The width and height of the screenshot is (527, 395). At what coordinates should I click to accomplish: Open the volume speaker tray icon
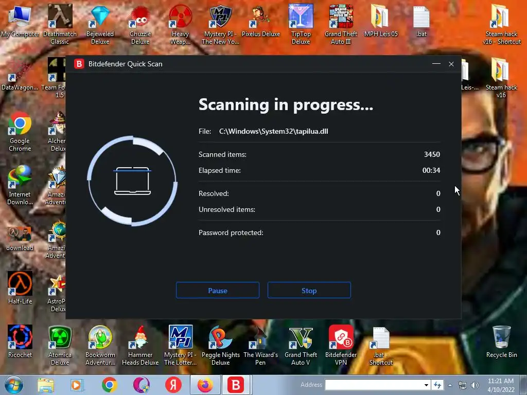tap(475, 385)
